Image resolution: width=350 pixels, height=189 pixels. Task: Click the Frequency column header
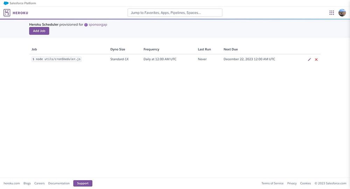tap(151, 49)
